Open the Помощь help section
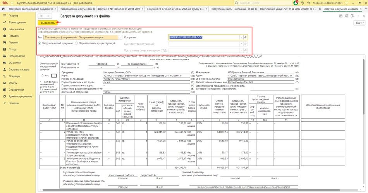 pyautogui.click(x=14, y=103)
